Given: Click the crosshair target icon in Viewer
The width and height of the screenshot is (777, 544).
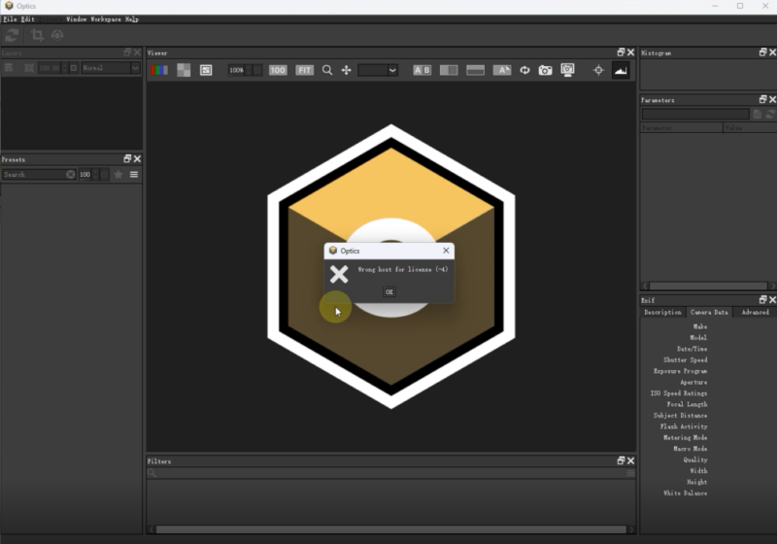Looking at the screenshot, I should pyautogui.click(x=597, y=70).
